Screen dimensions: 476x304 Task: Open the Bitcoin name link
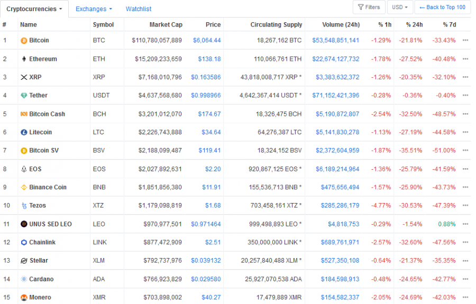[39, 40]
